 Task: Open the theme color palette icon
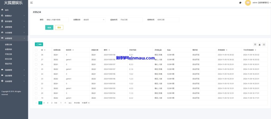[x=240, y=3]
